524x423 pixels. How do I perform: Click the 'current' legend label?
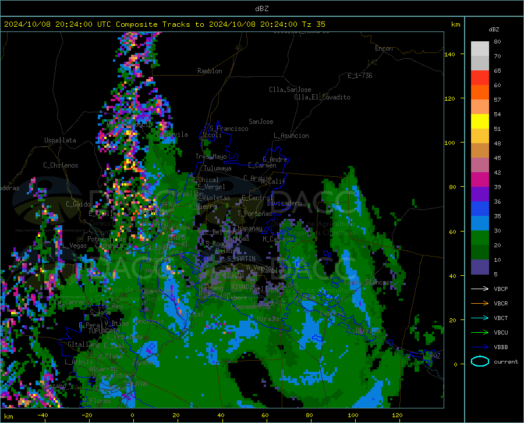[506, 361]
